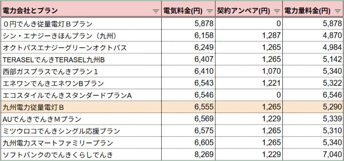Select the シン・エナジーきほんプラン（九州） cell
The height and width of the screenshot is (161, 344).
click(81, 35)
